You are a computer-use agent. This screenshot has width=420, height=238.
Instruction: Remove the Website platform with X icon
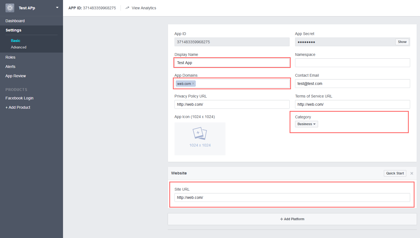pyautogui.click(x=412, y=173)
